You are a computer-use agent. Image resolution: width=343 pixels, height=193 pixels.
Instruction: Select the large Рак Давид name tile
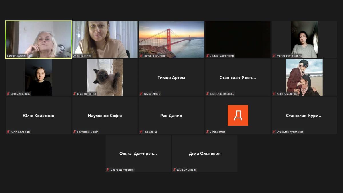click(x=171, y=116)
